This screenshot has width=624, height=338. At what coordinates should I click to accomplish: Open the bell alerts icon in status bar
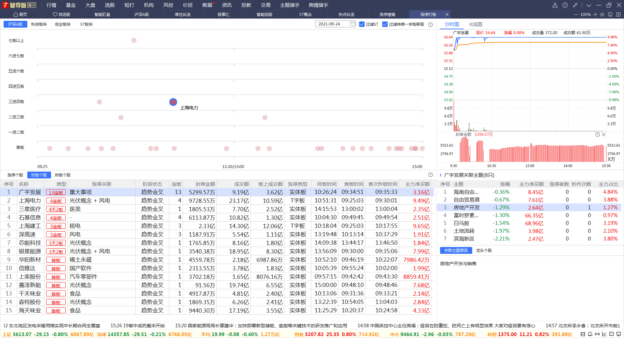coord(590,334)
